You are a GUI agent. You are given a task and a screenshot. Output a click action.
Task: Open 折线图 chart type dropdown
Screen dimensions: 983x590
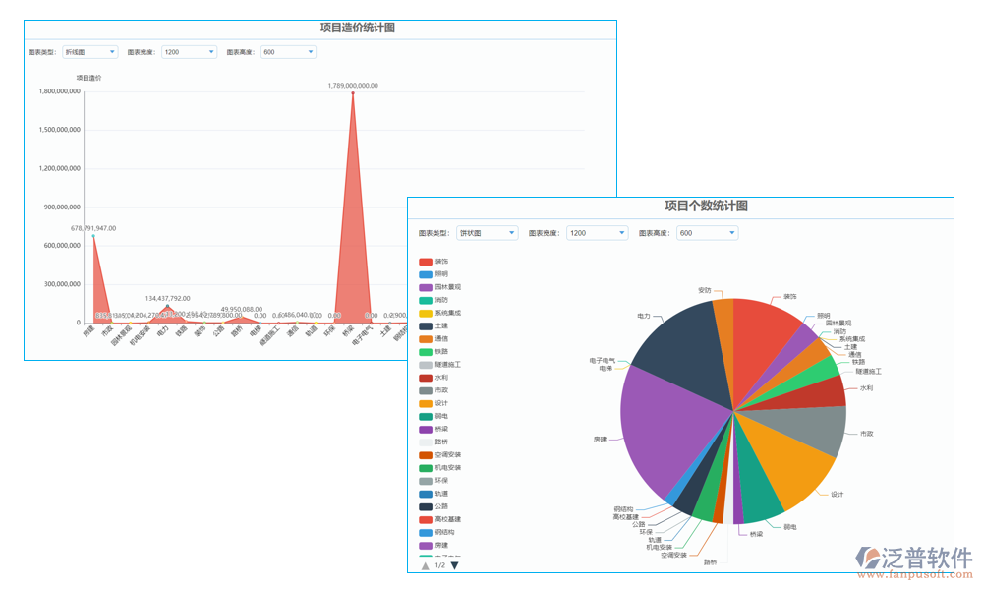tap(90, 52)
